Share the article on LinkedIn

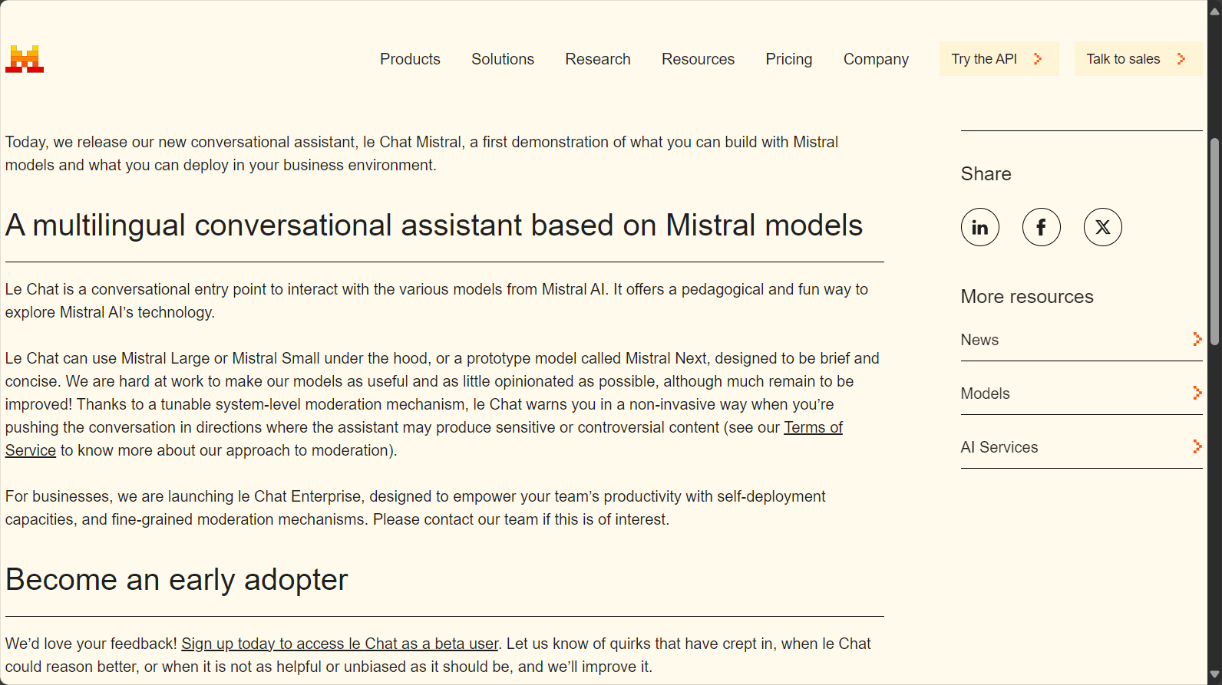coord(980,227)
